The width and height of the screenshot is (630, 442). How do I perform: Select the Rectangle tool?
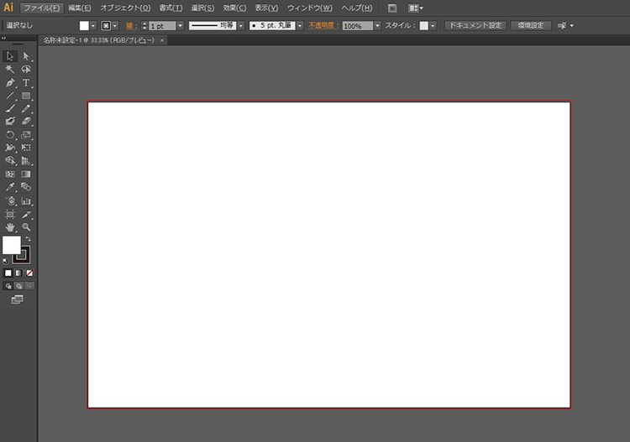(26, 96)
